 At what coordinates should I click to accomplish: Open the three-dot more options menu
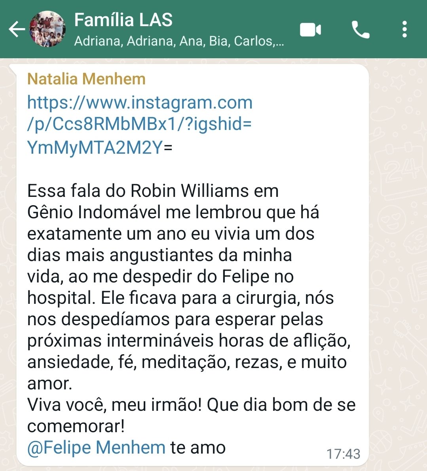click(404, 29)
